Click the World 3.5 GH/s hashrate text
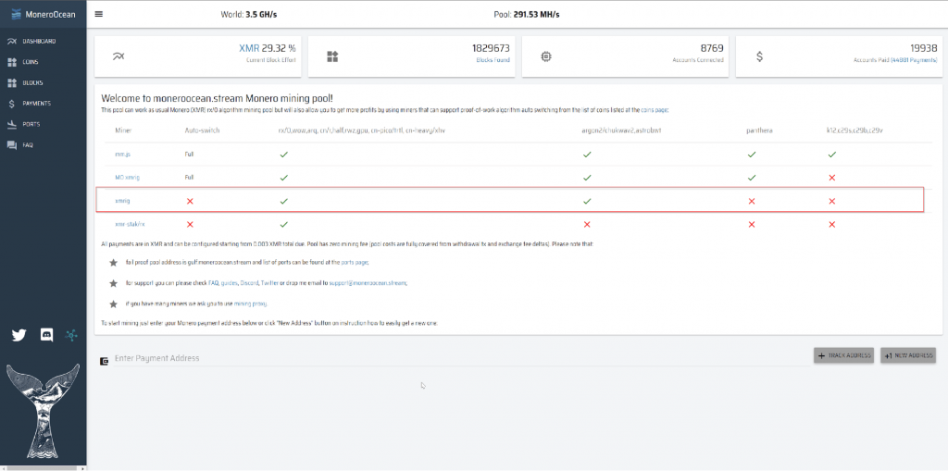 point(250,15)
